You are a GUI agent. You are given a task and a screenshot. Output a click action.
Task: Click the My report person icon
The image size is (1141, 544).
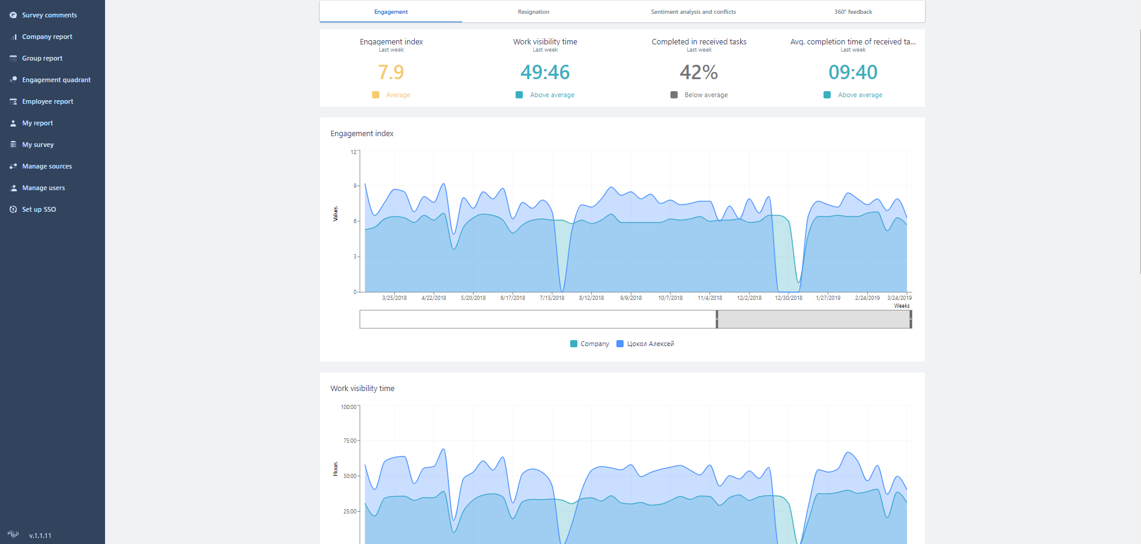[x=13, y=123]
